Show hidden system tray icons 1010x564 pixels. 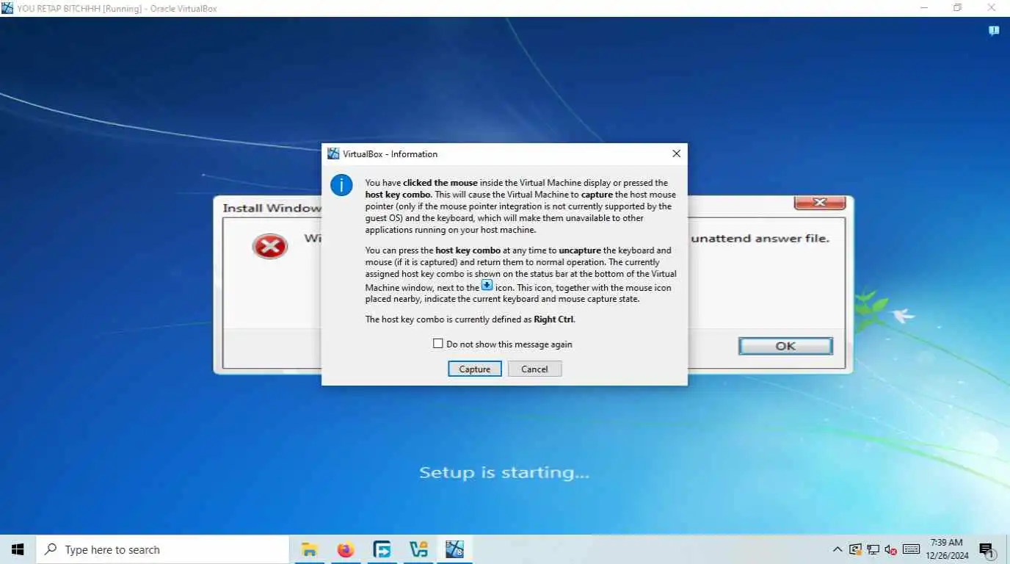[x=838, y=549]
